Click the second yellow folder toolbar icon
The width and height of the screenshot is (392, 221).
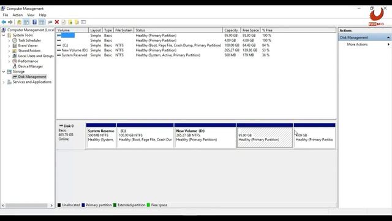point(77,22)
